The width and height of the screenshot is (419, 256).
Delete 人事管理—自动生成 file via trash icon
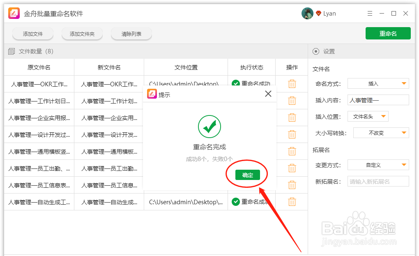pyautogui.click(x=292, y=201)
